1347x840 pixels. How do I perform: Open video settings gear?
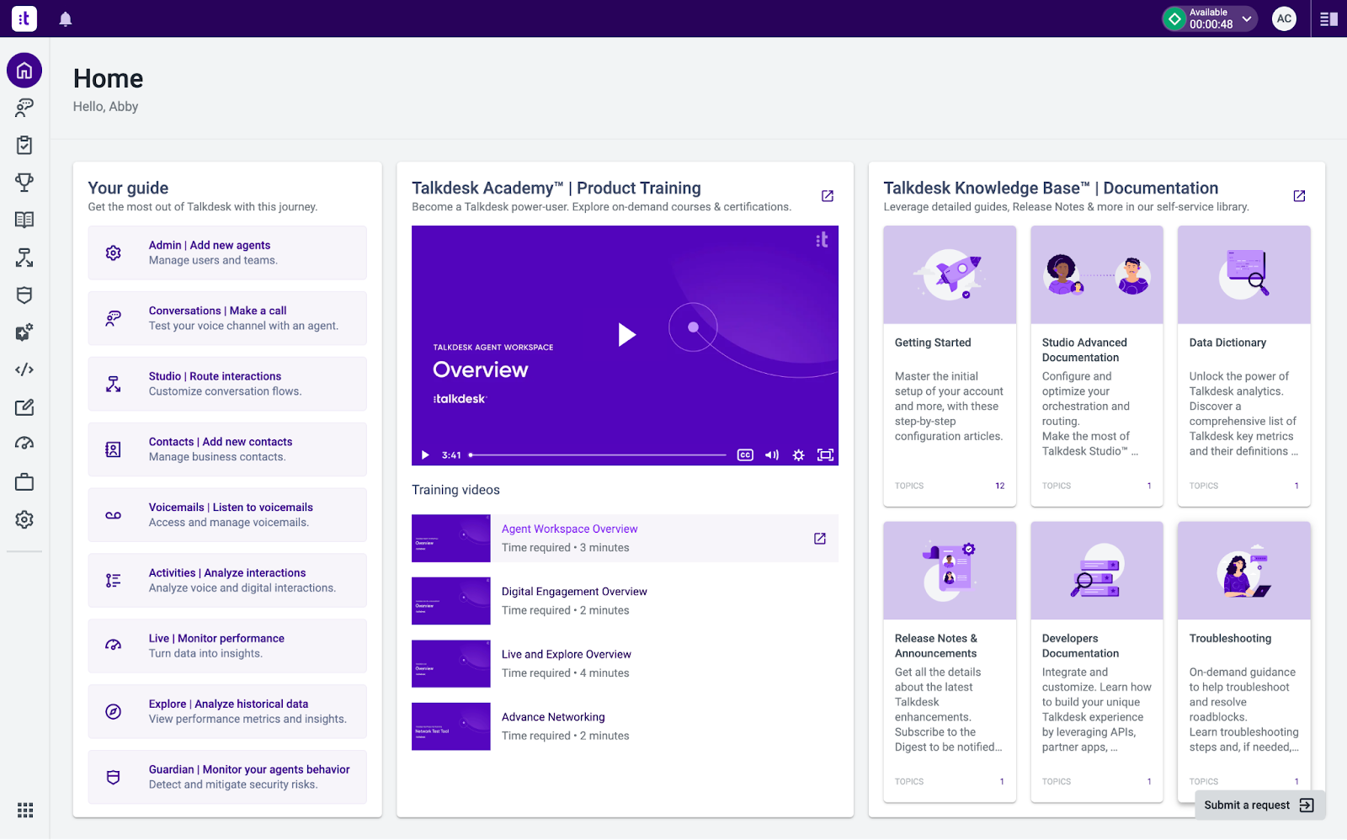[799, 455]
